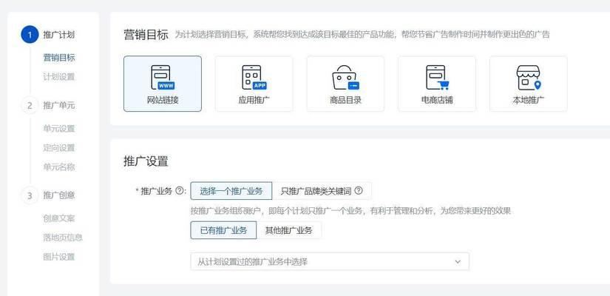Select 选择一个推广业务 option
This screenshot has height=296, width=610.
pos(231,191)
